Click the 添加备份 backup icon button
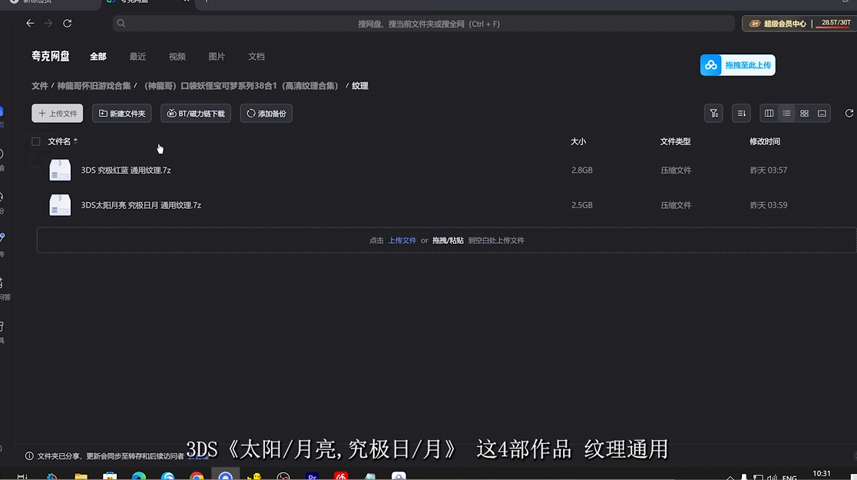Screen dimensions: 857x480 pyautogui.click(x=266, y=113)
